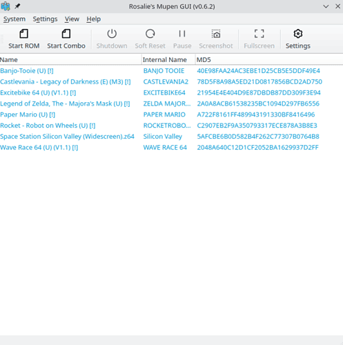Screen dimensions: 343x345
Task: Click the Pause icon in toolbar
Action: (182, 34)
